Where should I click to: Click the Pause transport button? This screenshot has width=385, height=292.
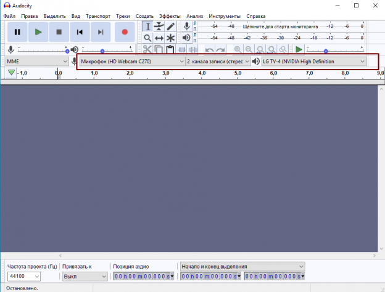coord(17,32)
